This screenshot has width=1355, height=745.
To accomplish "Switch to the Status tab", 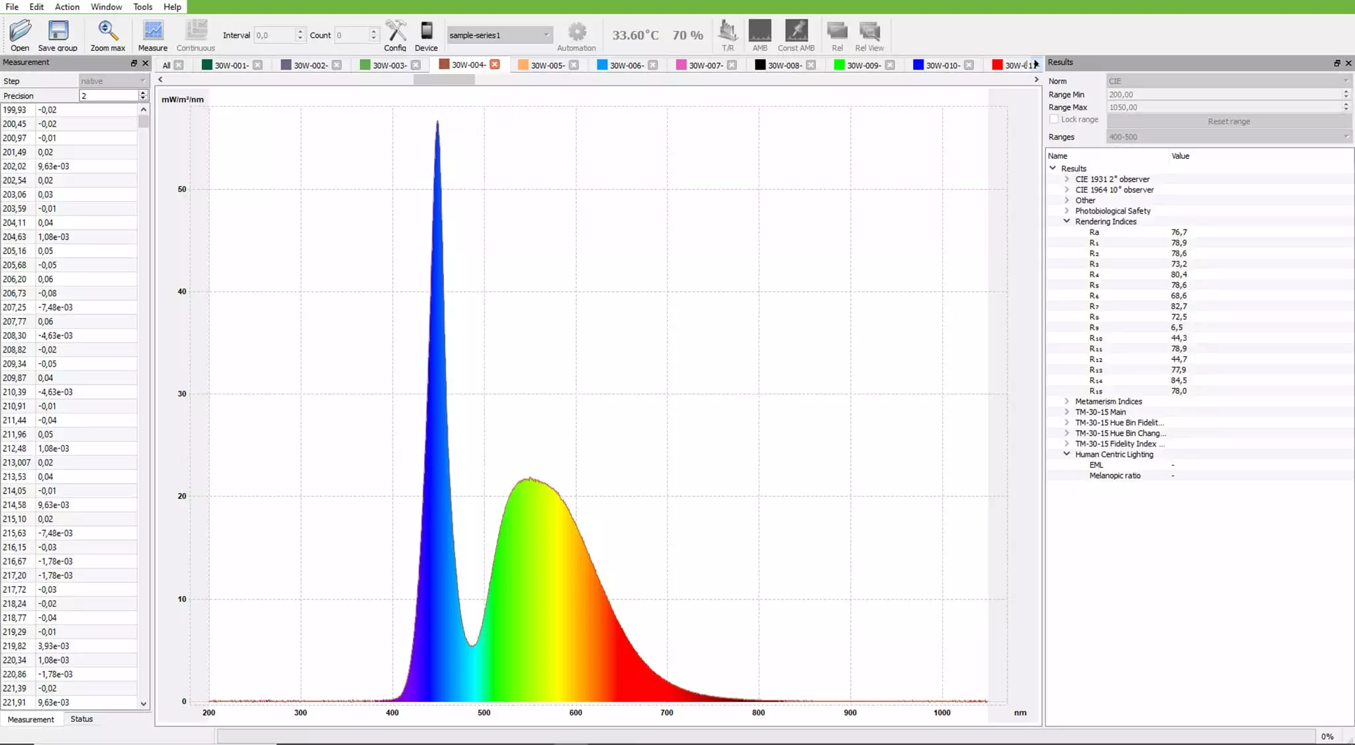I will click(x=81, y=719).
